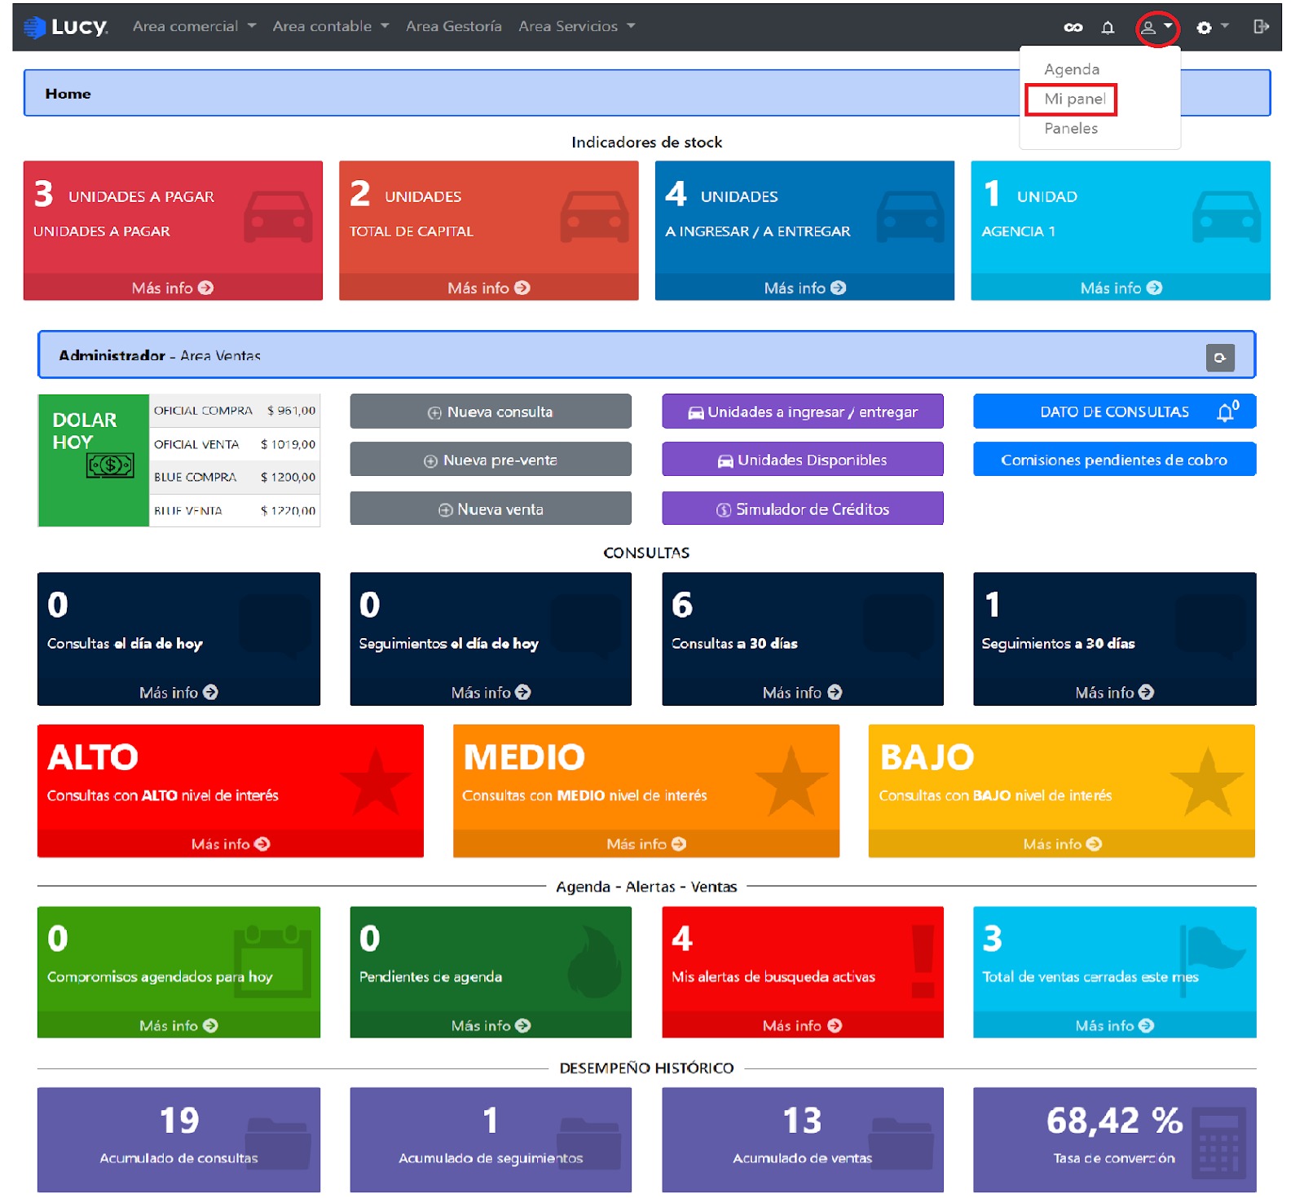This screenshot has height=1198, width=1304.
Task: Open the notifications bell icon
Action: pyautogui.click(x=1108, y=28)
